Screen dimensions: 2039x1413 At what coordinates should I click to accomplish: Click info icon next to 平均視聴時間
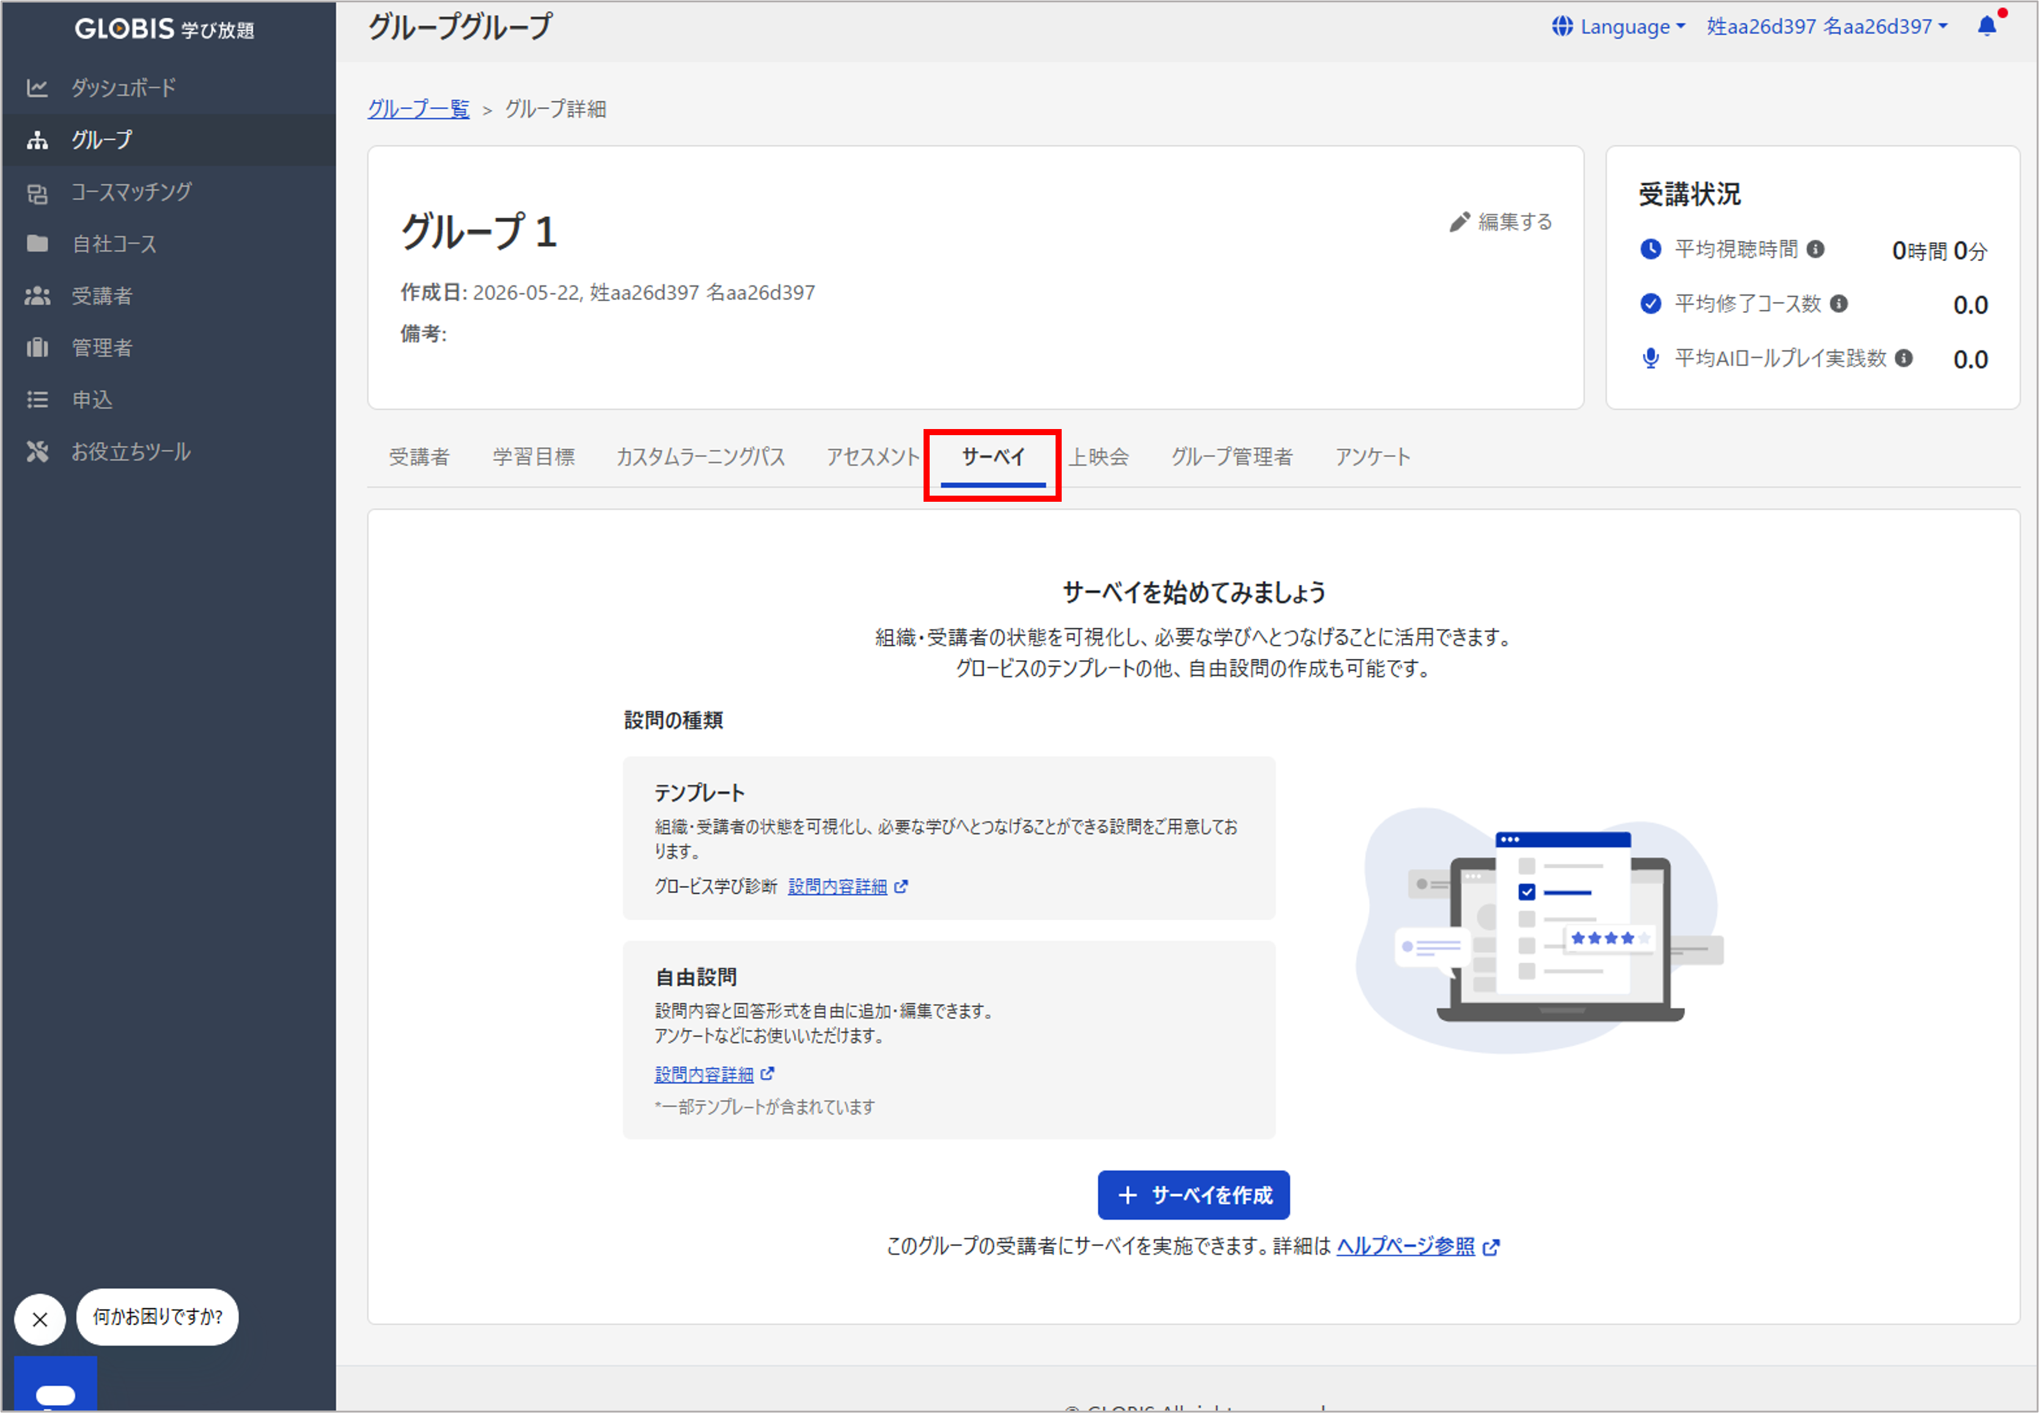(1816, 250)
